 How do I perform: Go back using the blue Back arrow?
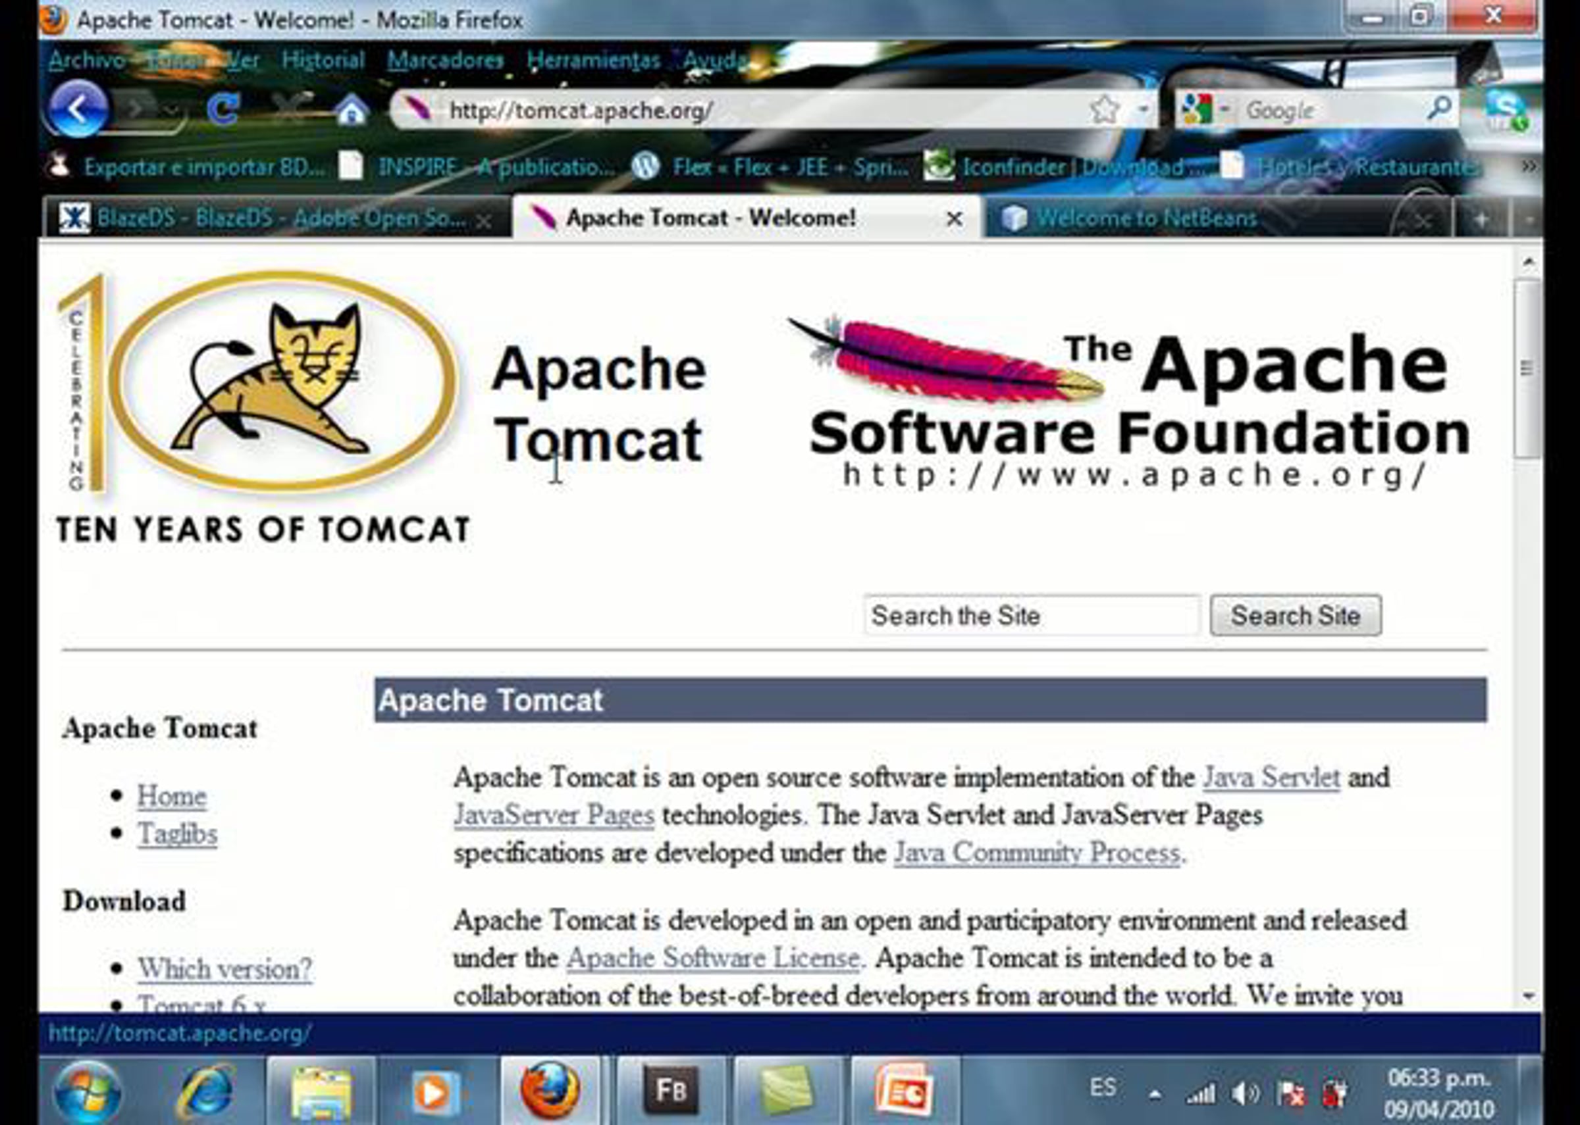[x=78, y=109]
